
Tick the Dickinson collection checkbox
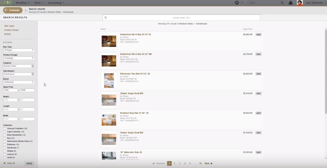(x=5, y=144)
